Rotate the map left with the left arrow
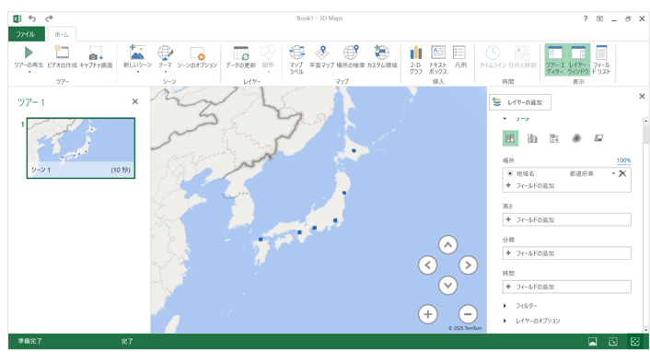 point(427,265)
